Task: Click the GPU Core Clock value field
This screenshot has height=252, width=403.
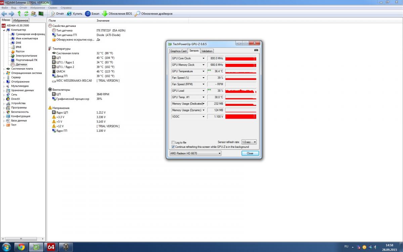Action: 216,58
